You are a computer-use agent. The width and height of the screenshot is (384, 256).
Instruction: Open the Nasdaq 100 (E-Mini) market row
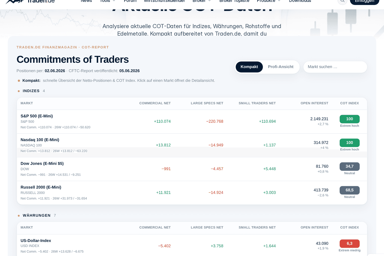[x=192, y=145]
